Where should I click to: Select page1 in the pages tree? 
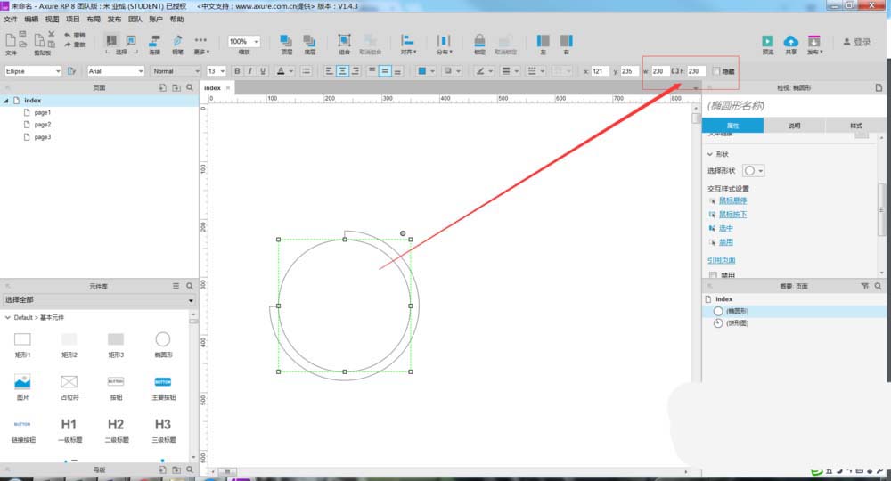[42, 112]
